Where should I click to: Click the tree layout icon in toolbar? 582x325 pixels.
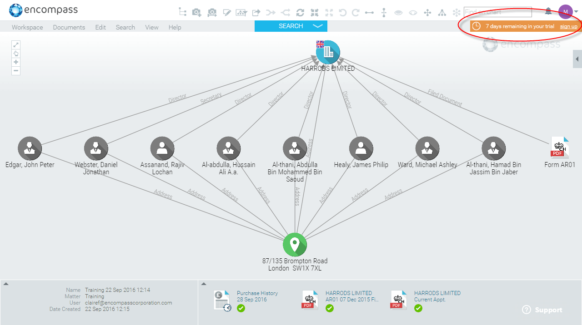point(182,12)
